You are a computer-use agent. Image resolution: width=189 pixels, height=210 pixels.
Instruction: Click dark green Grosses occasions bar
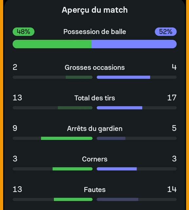(79, 77)
